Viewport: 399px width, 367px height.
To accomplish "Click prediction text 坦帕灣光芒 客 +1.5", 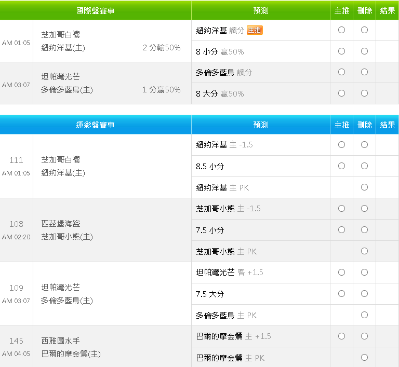I will (x=230, y=273).
